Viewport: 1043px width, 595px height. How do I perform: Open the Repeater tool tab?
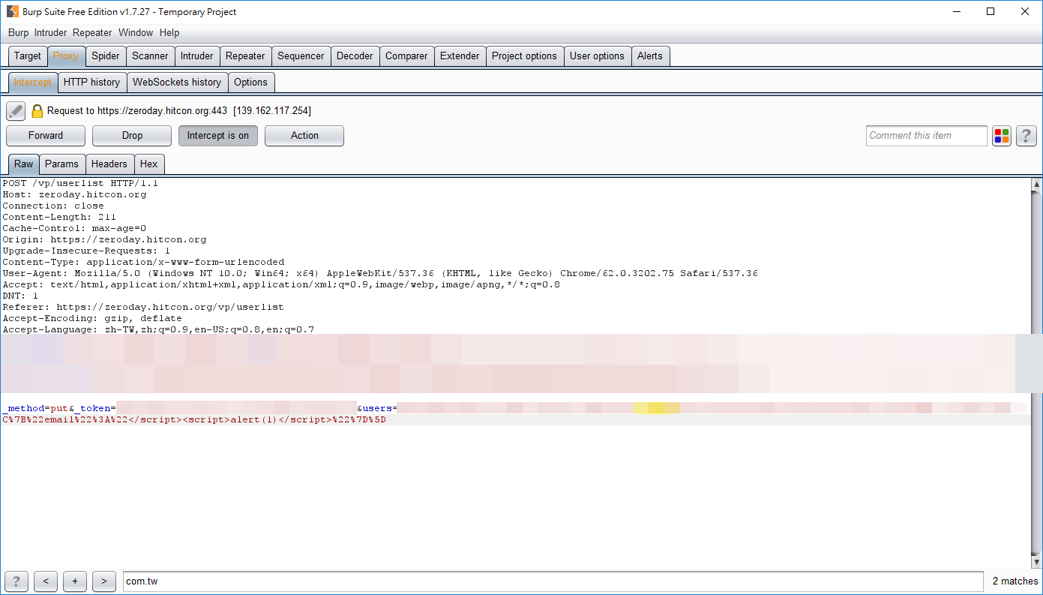point(245,56)
